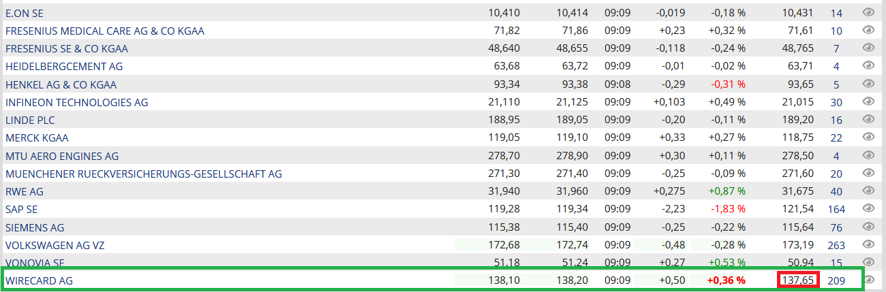Toggle watchlist eye icon for E.ON SE
This screenshot has width=886, height=292.
click(868, 12)
